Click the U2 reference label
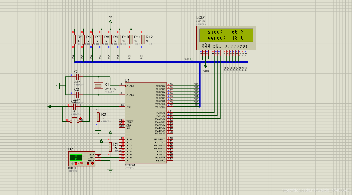The width and height of the screenshot is (352, 195). pyautogui.click(x=71, y=149)
